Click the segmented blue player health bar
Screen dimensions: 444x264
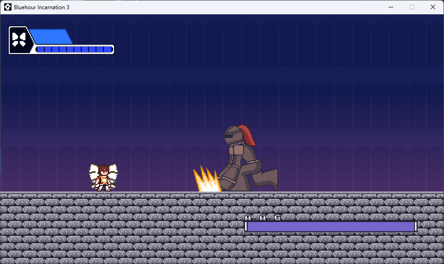coord(75,49)
